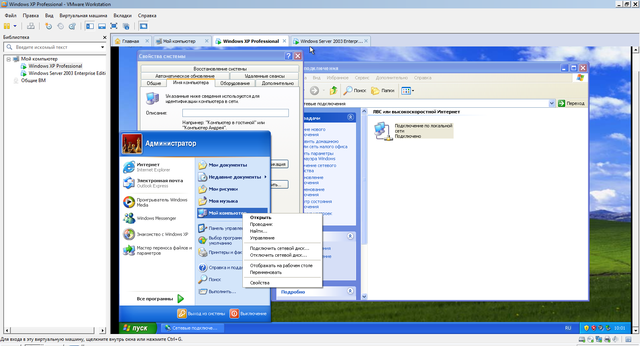Open the Файл menu
This screenshot has width=640, height=346.
point(10,16)
